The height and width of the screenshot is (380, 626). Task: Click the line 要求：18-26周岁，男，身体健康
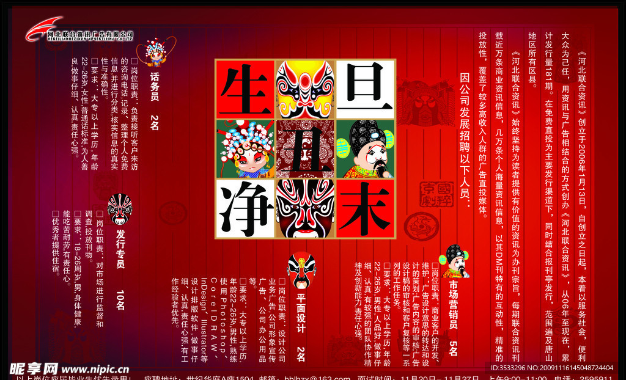[78, 269]
